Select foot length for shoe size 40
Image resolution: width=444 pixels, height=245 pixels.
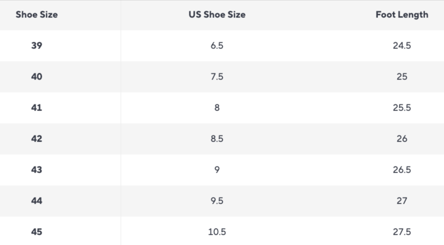click(402, 77)
